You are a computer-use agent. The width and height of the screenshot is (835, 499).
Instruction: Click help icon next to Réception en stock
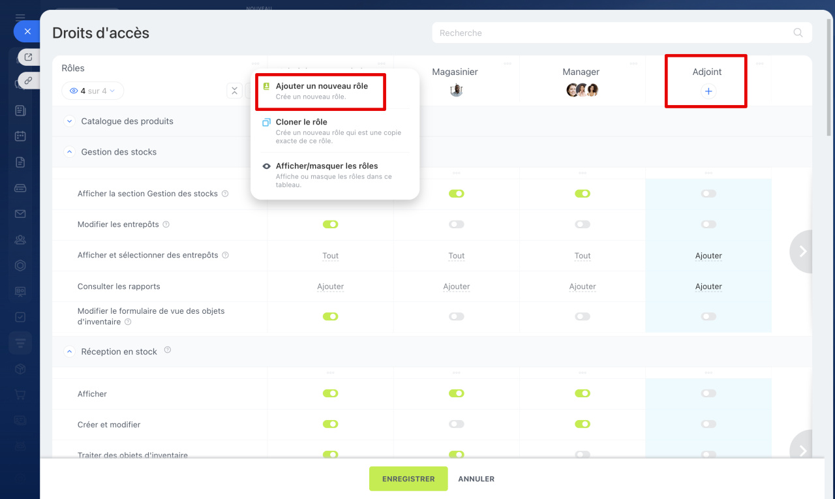pyautogui.click(x=168, y=350)
